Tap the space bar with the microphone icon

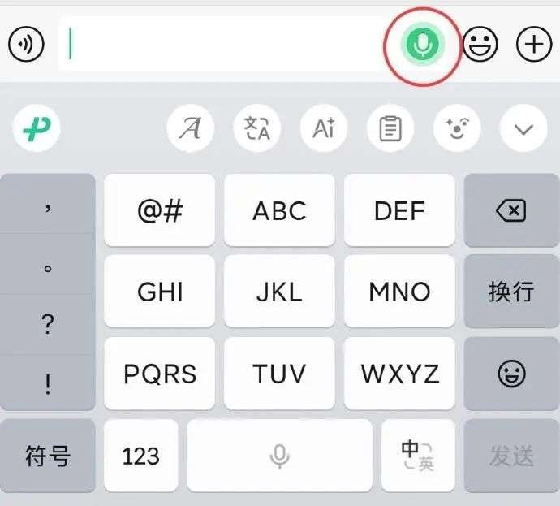click(x=280, y=456)
